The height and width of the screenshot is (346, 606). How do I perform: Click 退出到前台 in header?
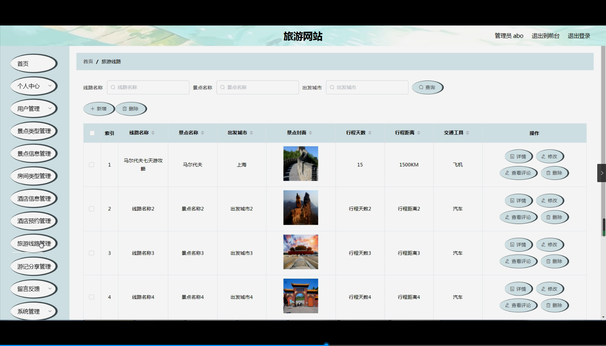pyautogui.click(x=545, y=36)
